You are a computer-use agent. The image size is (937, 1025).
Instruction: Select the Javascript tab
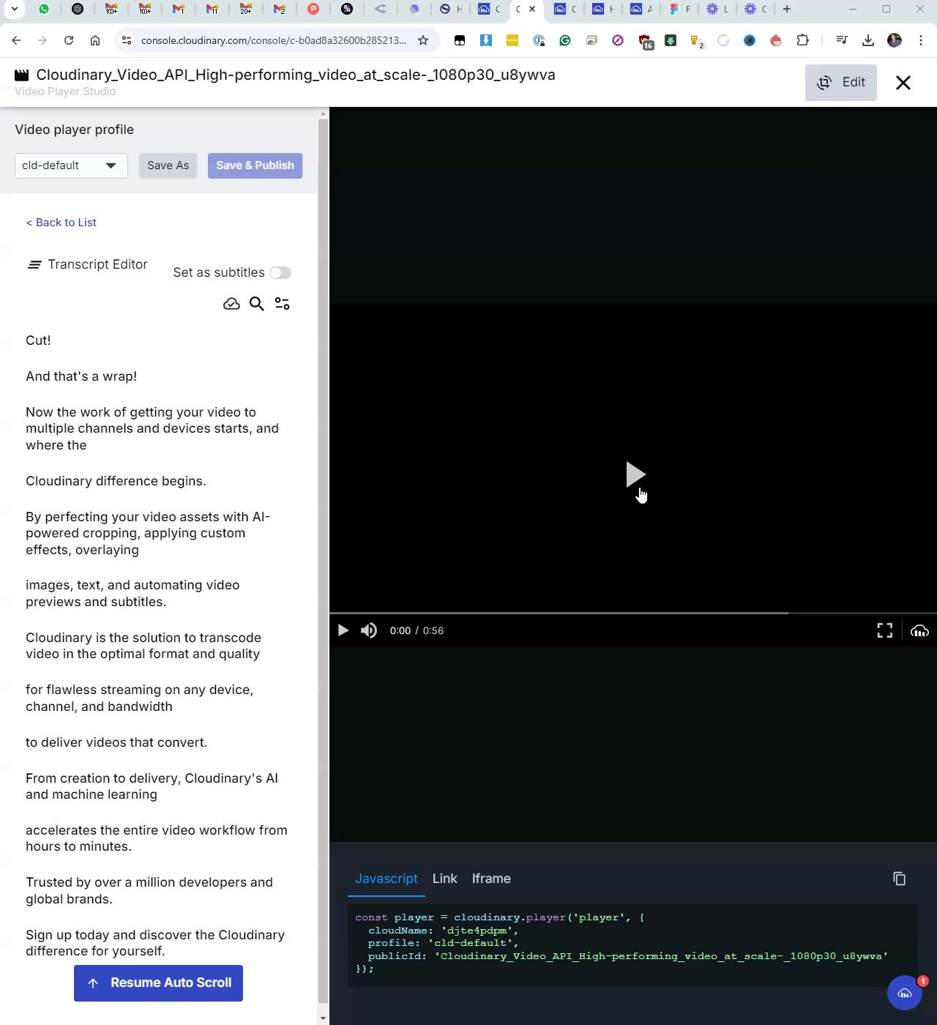[x=387, y=879]
